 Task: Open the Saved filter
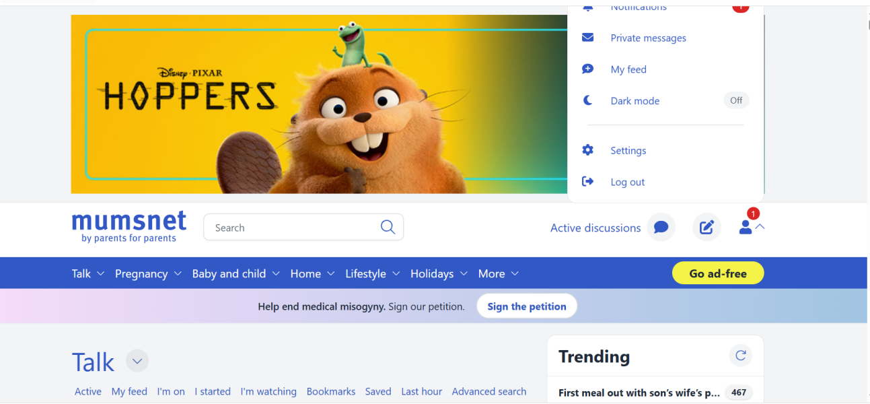(x=378, y=391)
